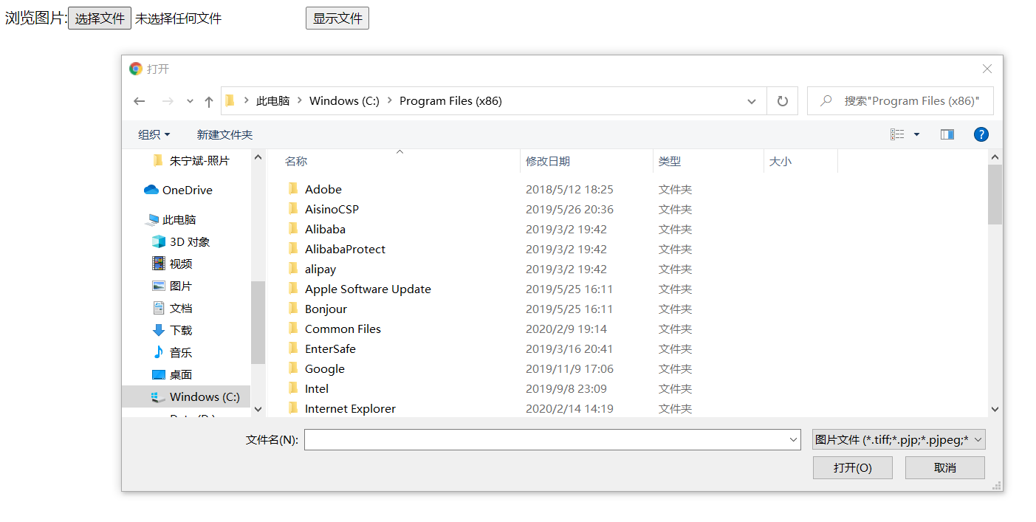This screenshot has width=1036, height=522.
Task: Click 新建文件夹 button
Action: click(x=224, y=134)
